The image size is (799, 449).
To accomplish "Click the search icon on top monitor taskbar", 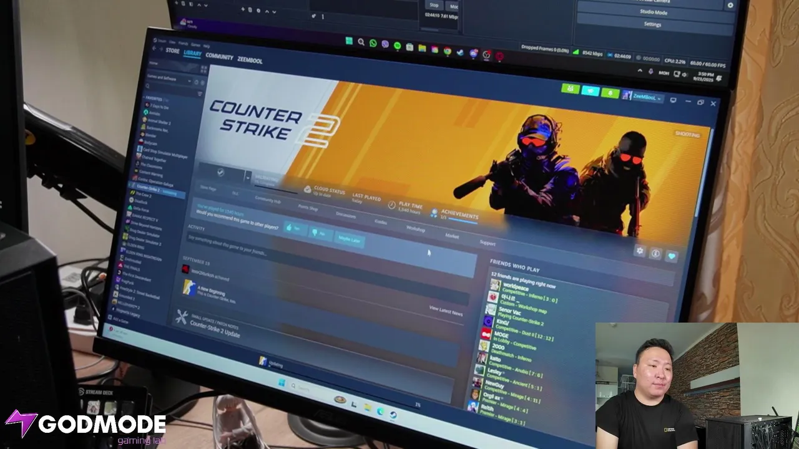I will coord(361,42).
